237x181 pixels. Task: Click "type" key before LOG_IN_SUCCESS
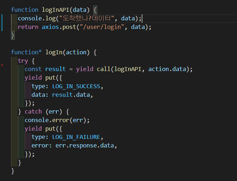(x=38, y=86)
